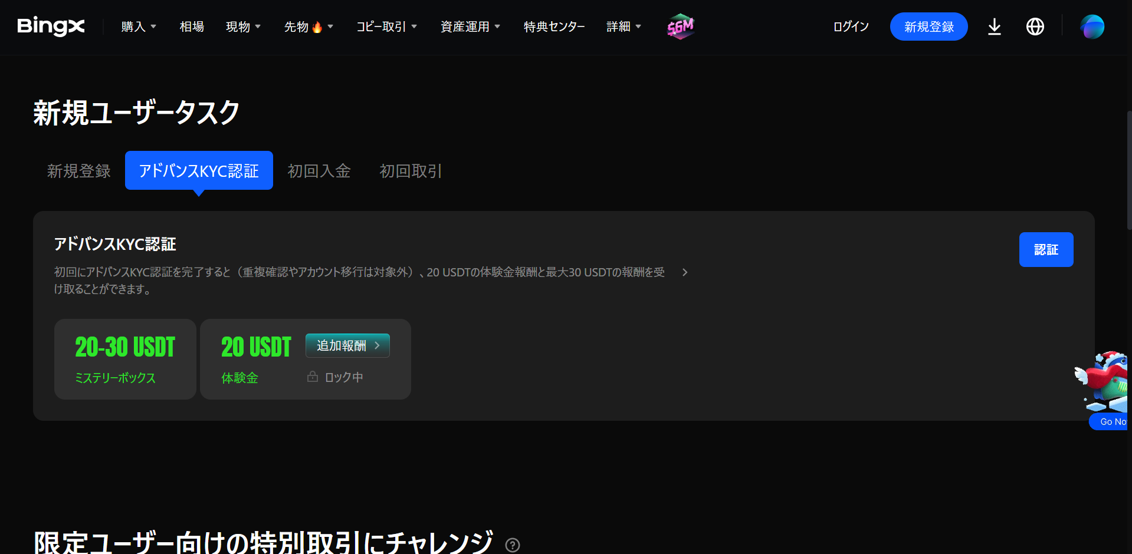Switch to the 初回入金 tab
1132x554 pixels.
pos(319,171)
